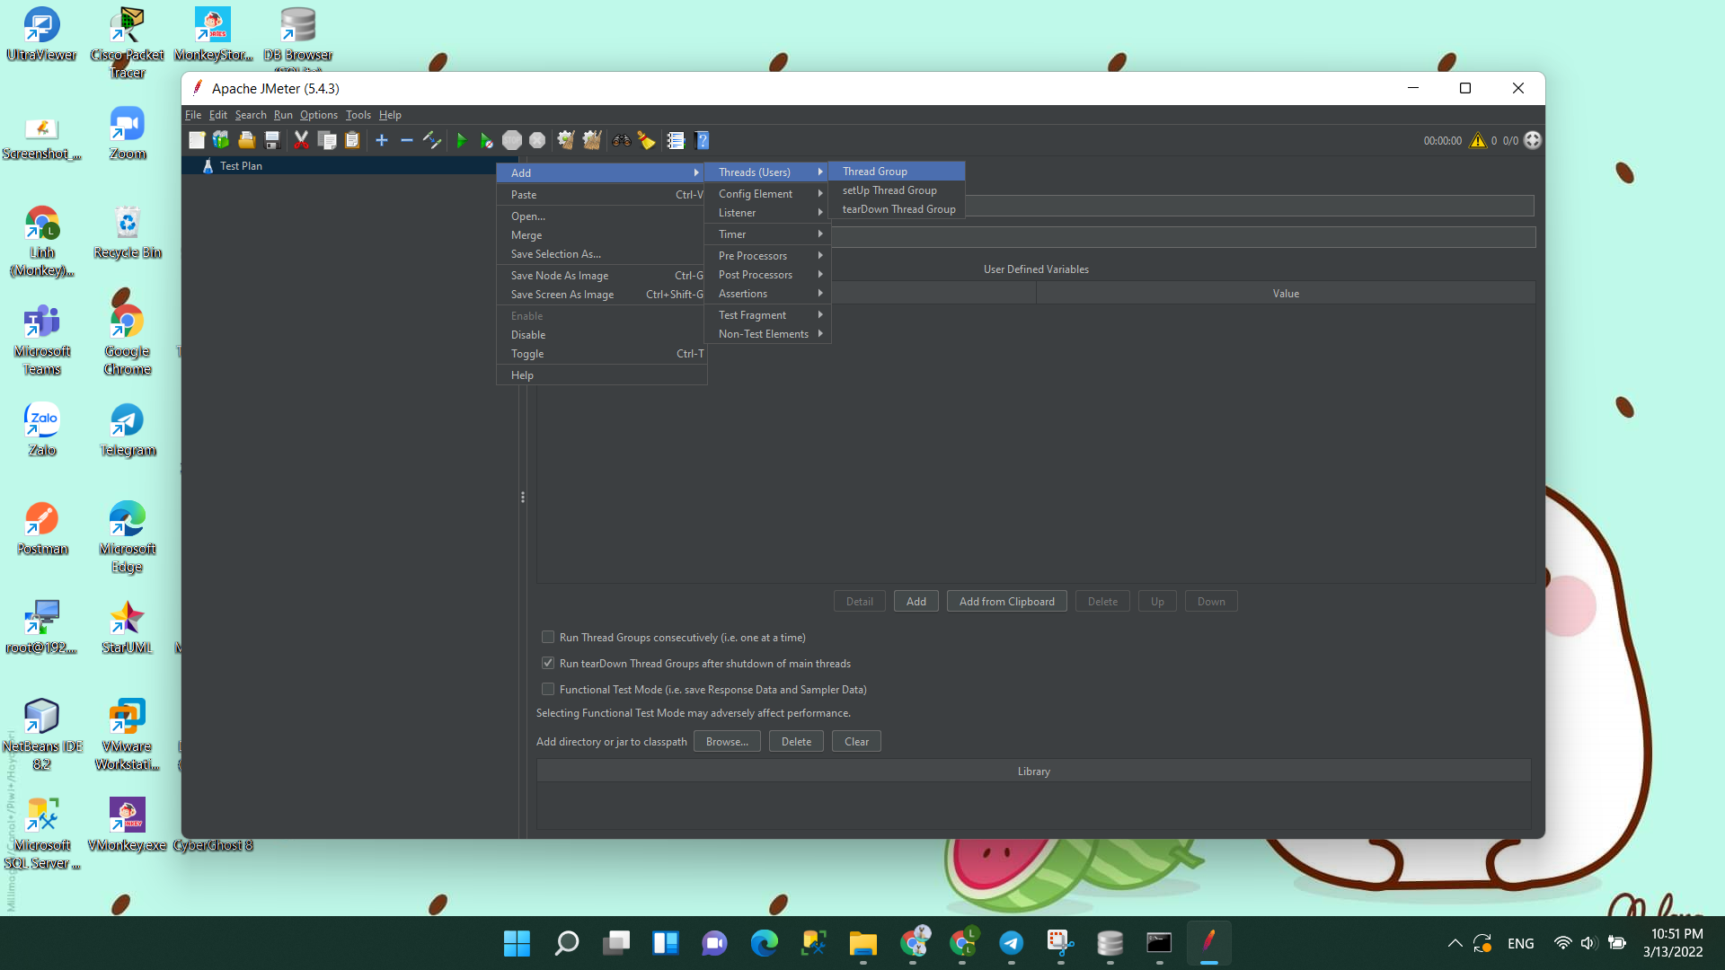Click the Stop sign toolbar icon
The height and width of the screenshot is (970, 1725).
512,140
